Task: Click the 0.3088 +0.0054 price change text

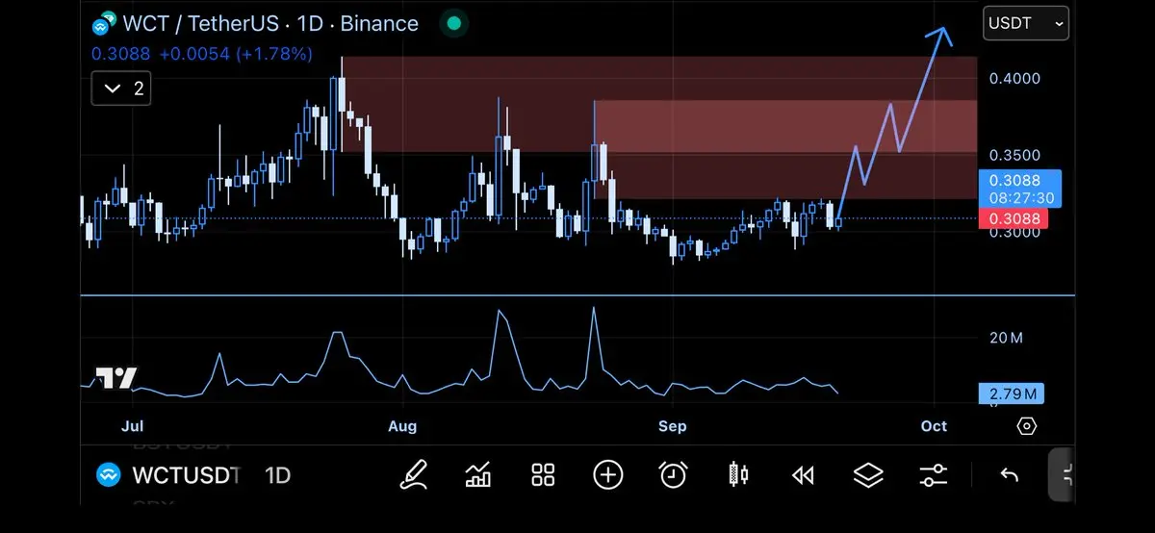Action: tap(202, 54)
